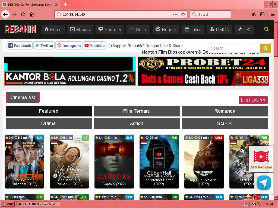This screenshot has width=278, height=208.
Task: Open the Telegram paper-plane icon
Action: tap(264, 183)
